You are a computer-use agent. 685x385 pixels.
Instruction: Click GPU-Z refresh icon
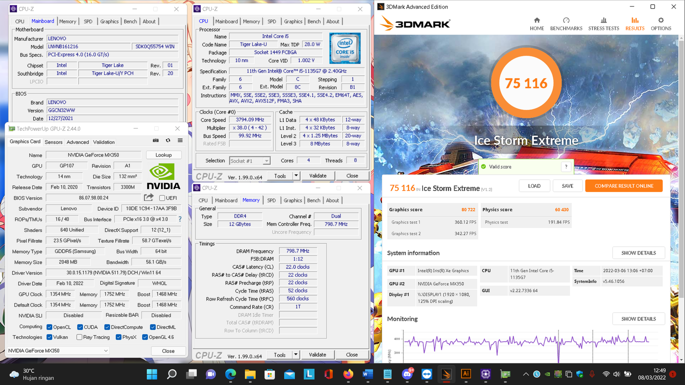coord(168,140)
